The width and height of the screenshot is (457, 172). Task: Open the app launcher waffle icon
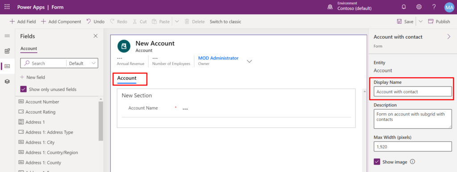click(x=7, y=7)
